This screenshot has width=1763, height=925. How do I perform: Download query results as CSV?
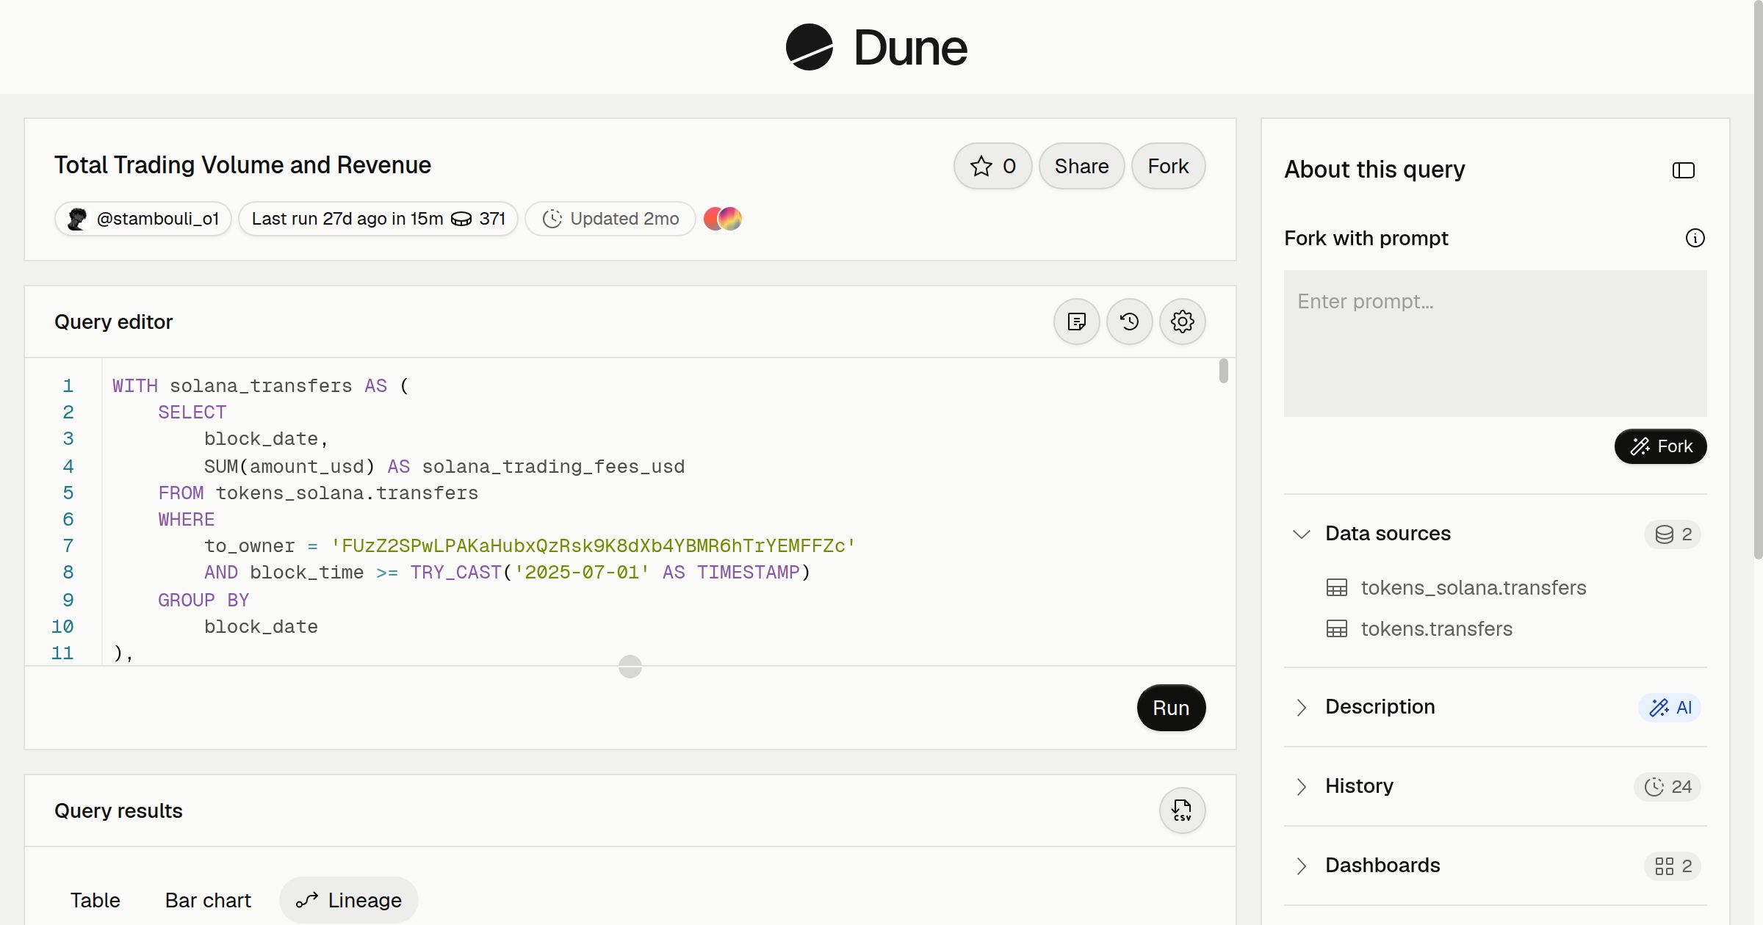(x=1182, y=810)
